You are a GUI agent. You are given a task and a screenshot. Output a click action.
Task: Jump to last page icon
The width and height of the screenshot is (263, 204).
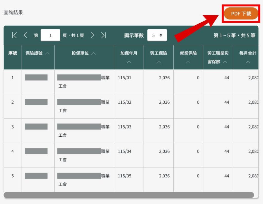tap(104, 35)
